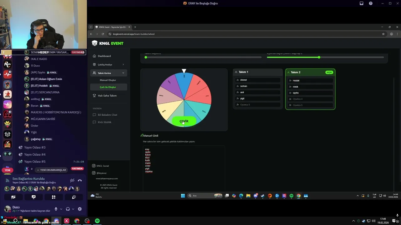Mute the Discord microphone
This screenshot has width=401, height=225.
pyautogui.click(x=56, y=209)
